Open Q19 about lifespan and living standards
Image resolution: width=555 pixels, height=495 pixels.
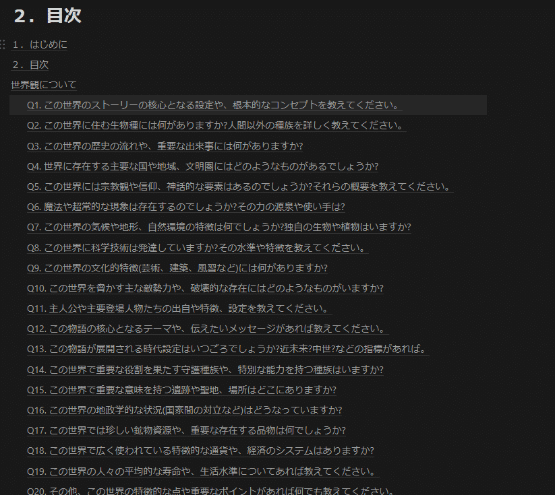(203, 471)
